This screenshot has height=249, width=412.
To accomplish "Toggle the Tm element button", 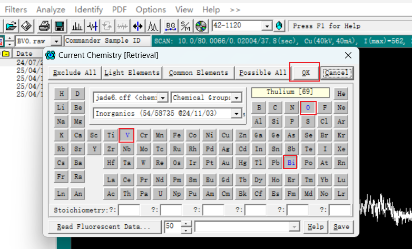I will [308, 180].
